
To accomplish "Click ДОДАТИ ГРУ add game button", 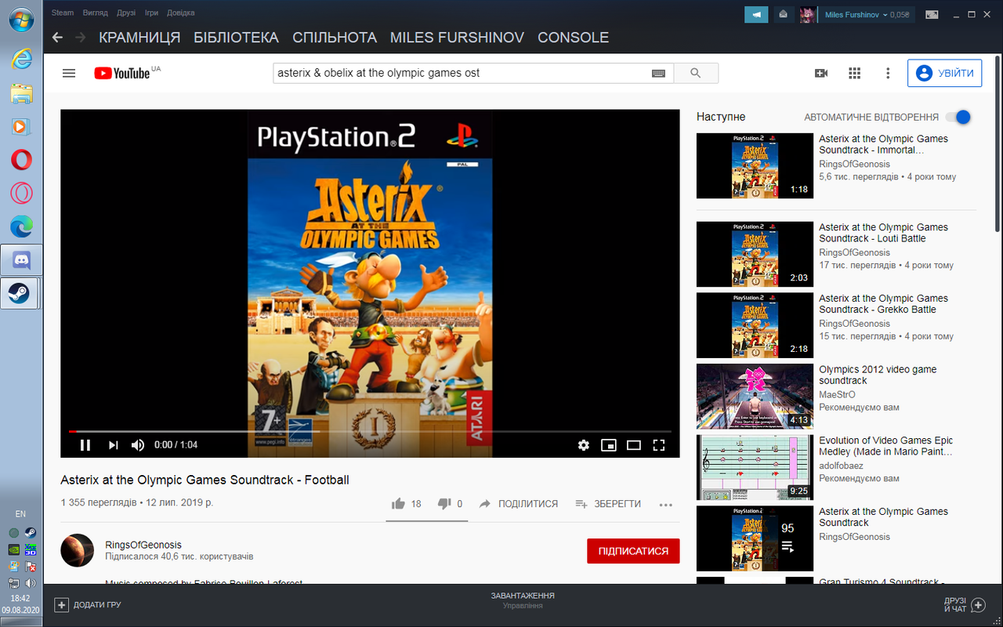I will [x=88, y=605].
